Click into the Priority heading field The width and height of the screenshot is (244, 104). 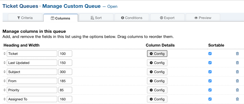(x=32, y=90)
